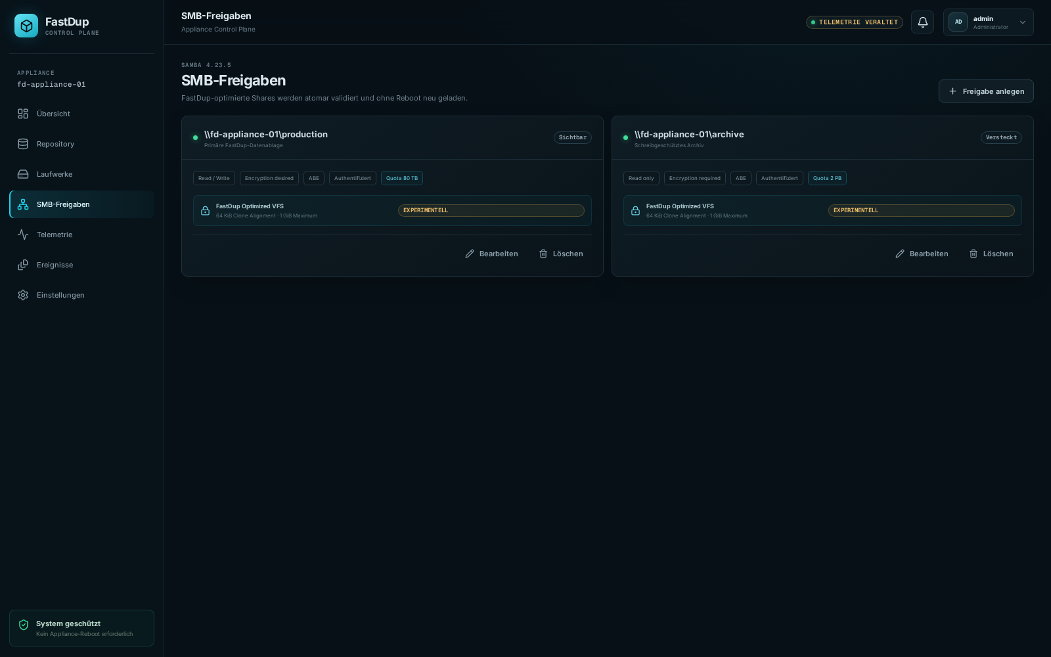
Task: Show Ereignisse page
Action: point(81,265)
